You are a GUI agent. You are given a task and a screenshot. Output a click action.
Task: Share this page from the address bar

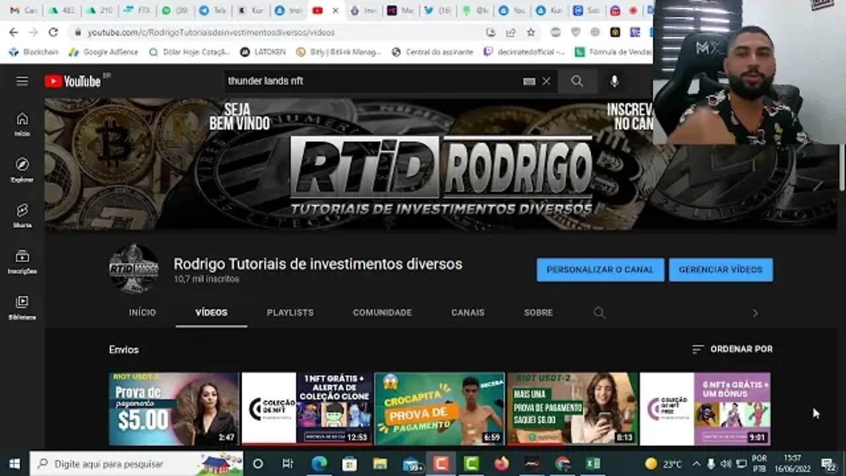(x=511, y=32)
